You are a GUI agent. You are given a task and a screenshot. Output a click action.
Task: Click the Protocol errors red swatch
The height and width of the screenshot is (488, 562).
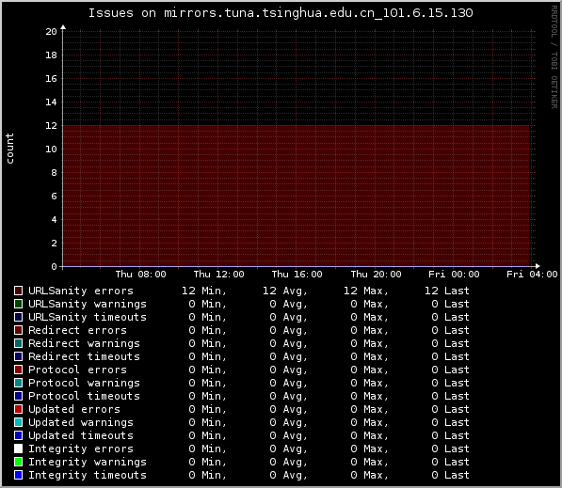click(x=18, y=370)
